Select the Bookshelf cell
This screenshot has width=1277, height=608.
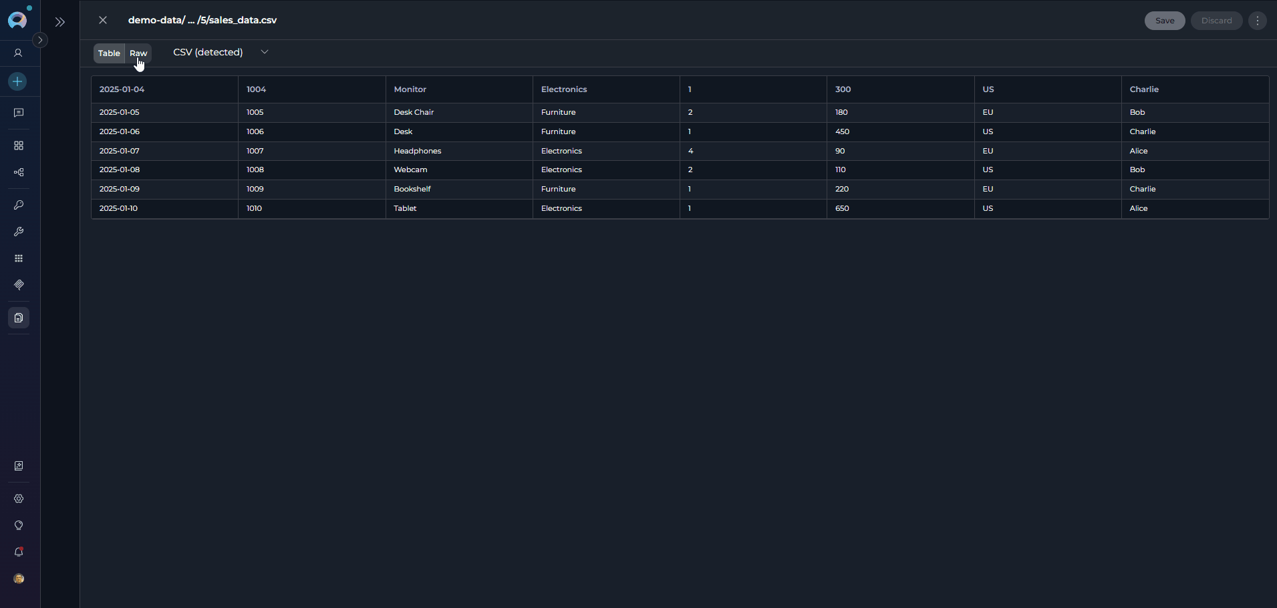pos(459,190)
